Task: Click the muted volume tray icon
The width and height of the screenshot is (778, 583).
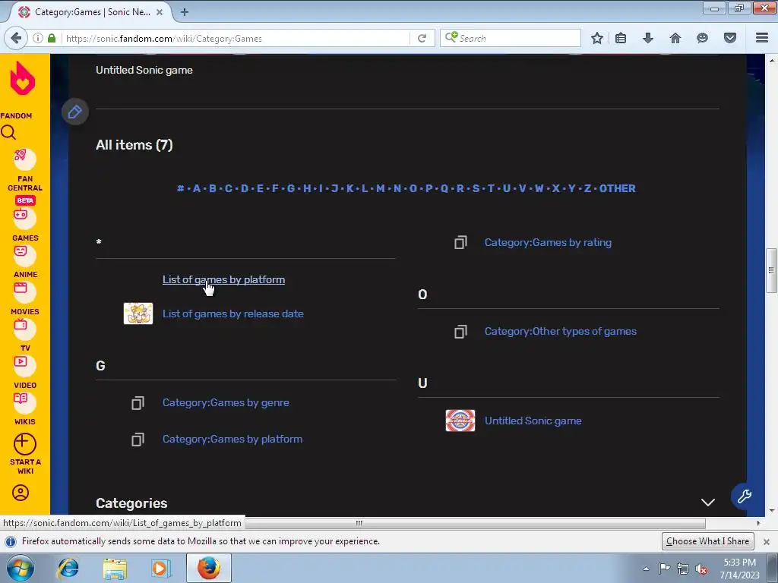Action: pos(701,569)
